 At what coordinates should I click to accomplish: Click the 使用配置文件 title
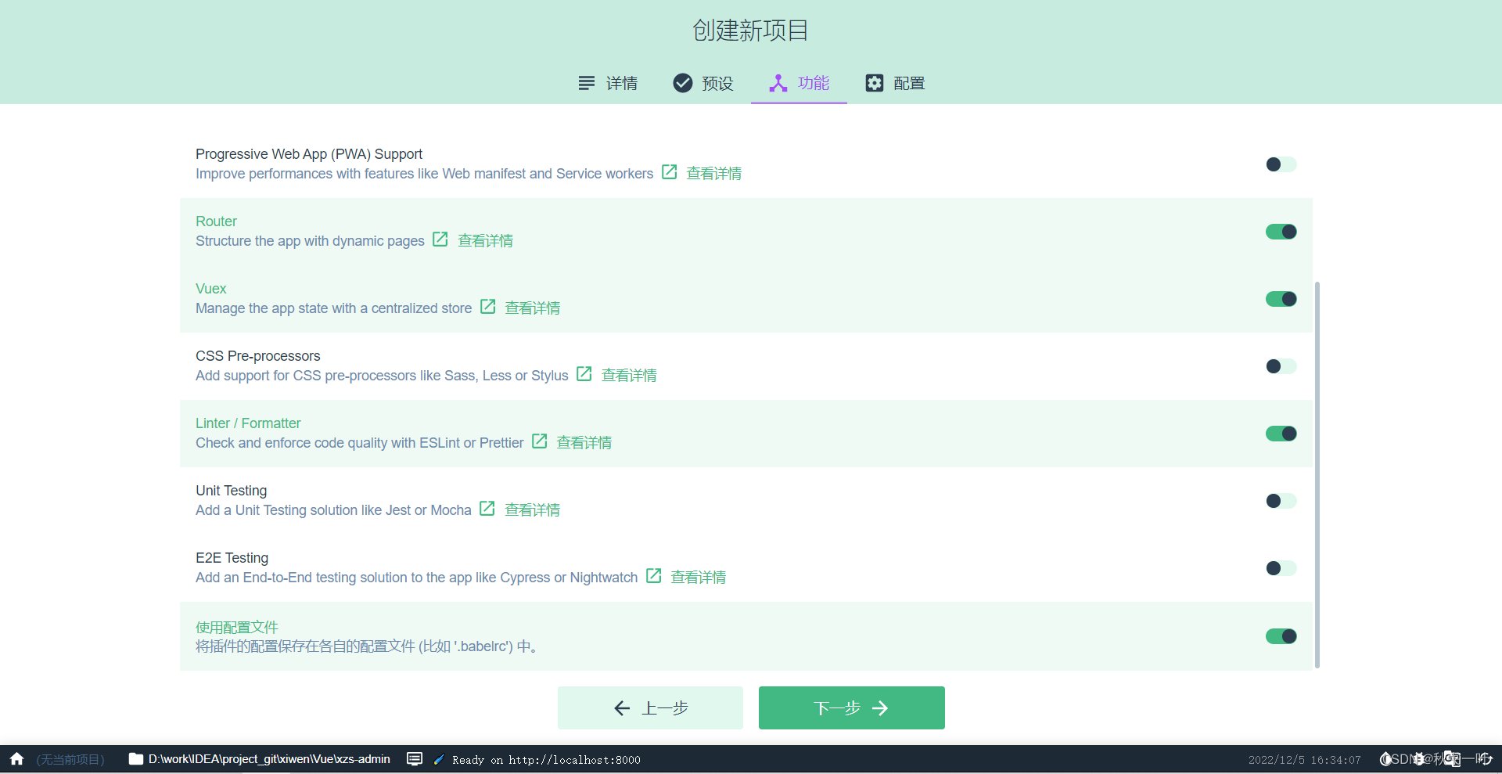click(237, 628)
